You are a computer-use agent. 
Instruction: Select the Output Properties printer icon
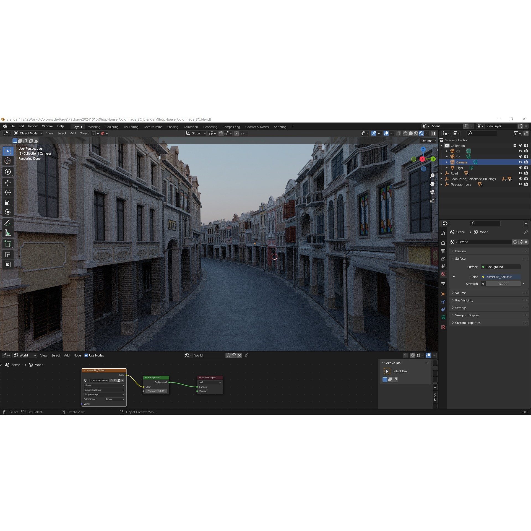click(443, 250)
